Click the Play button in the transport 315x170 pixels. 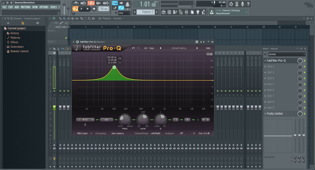point(81,8)
